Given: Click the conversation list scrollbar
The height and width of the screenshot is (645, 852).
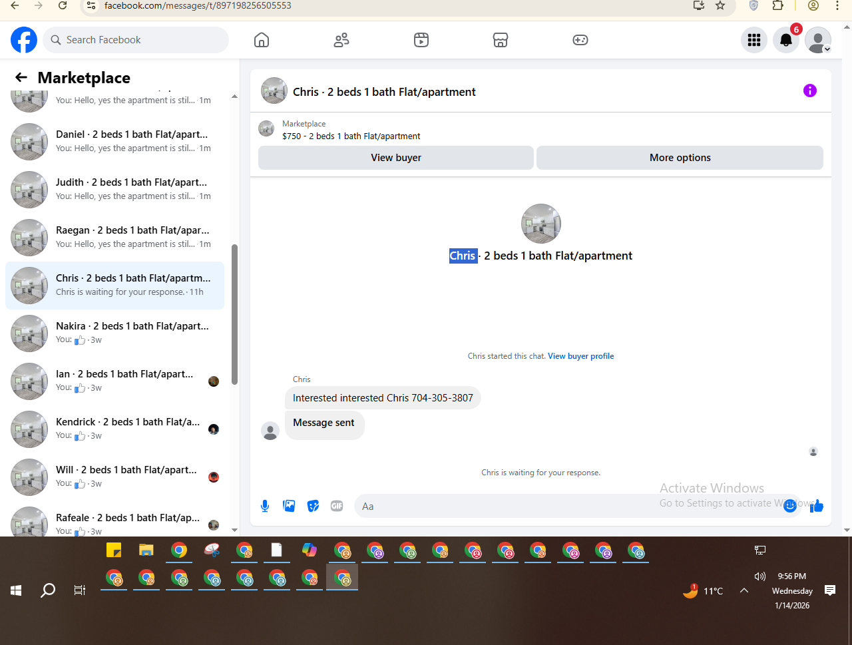Looking at the screenshot, I should tap(234, 314).
